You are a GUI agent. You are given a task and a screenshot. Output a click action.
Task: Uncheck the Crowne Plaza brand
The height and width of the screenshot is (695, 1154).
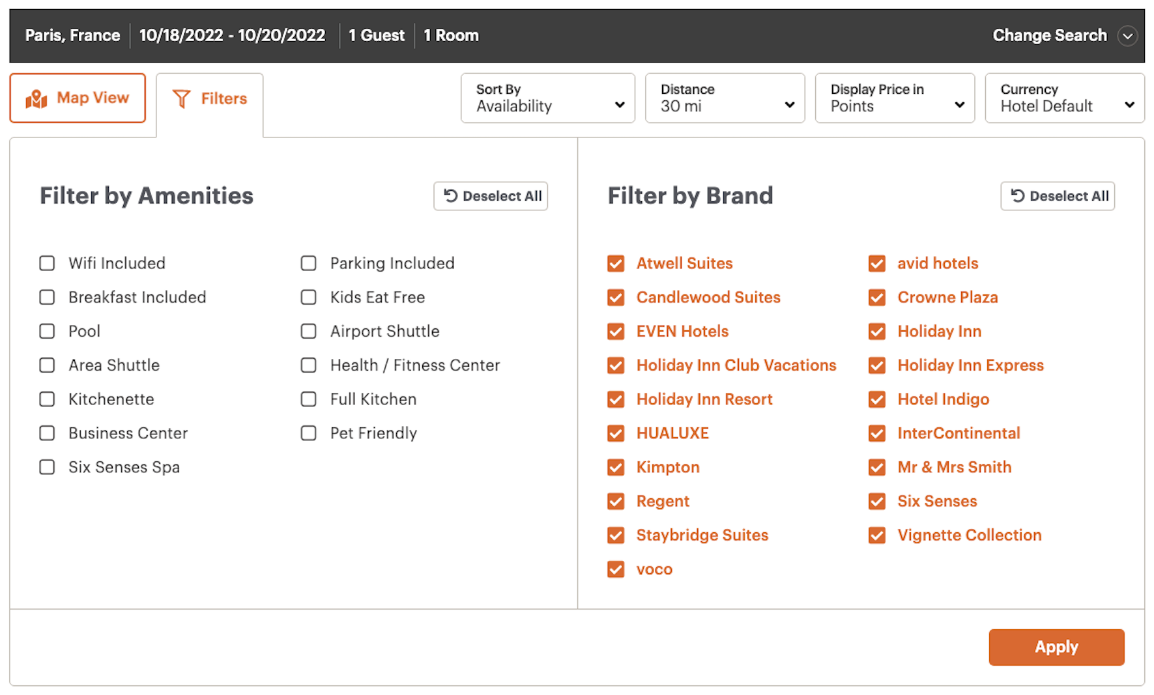click(877, 297)
